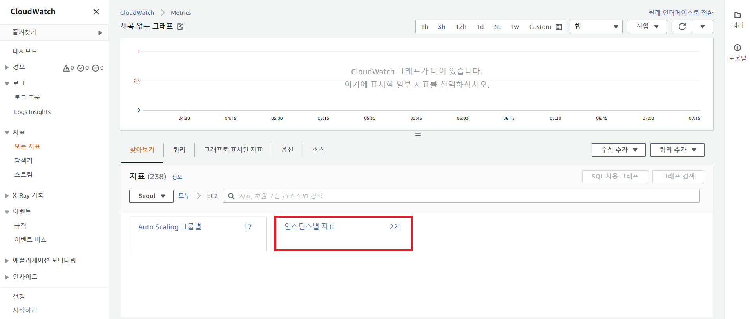Open Logs Insights in sidebar
750x319 pixels.
click(33, 112)
